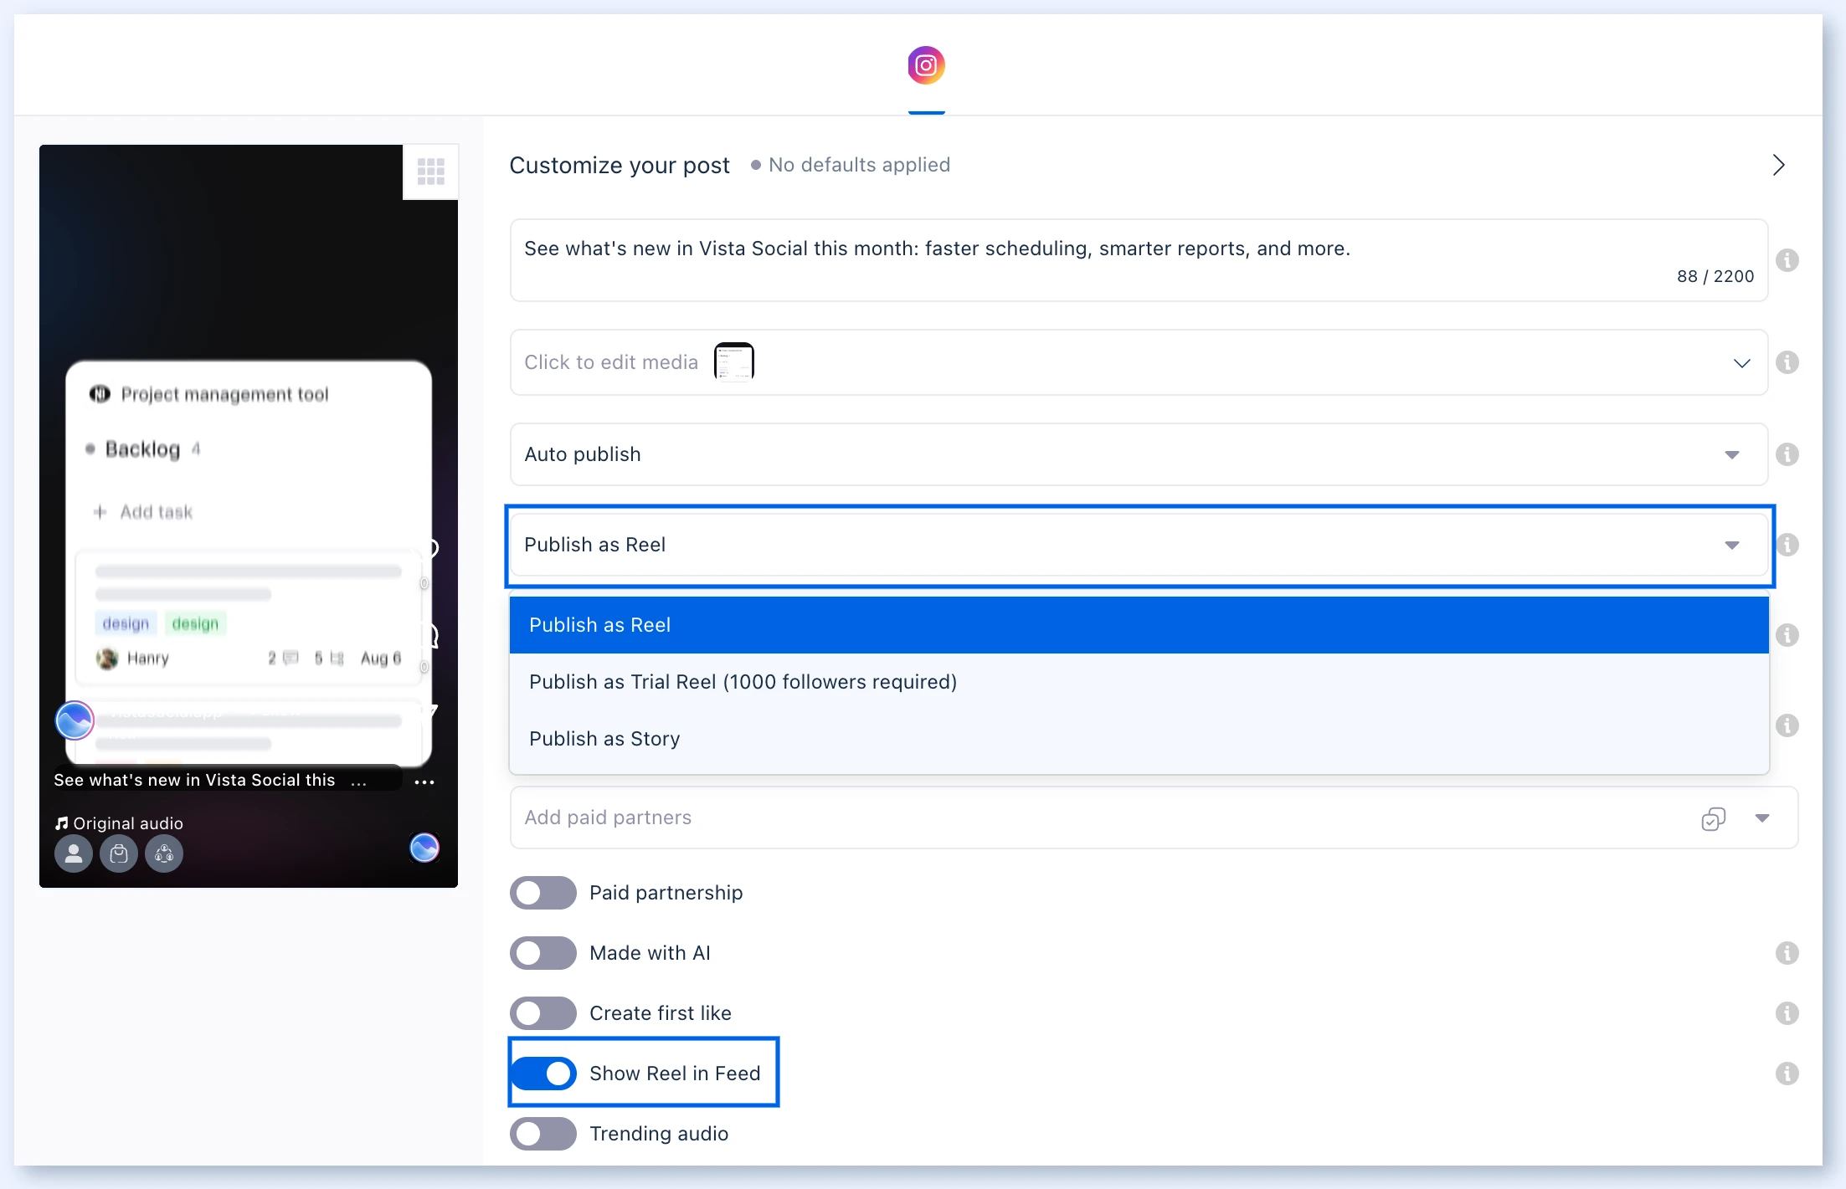
Task: Click the info icon beside Auto publish
Action: (x=1787, y=454)
